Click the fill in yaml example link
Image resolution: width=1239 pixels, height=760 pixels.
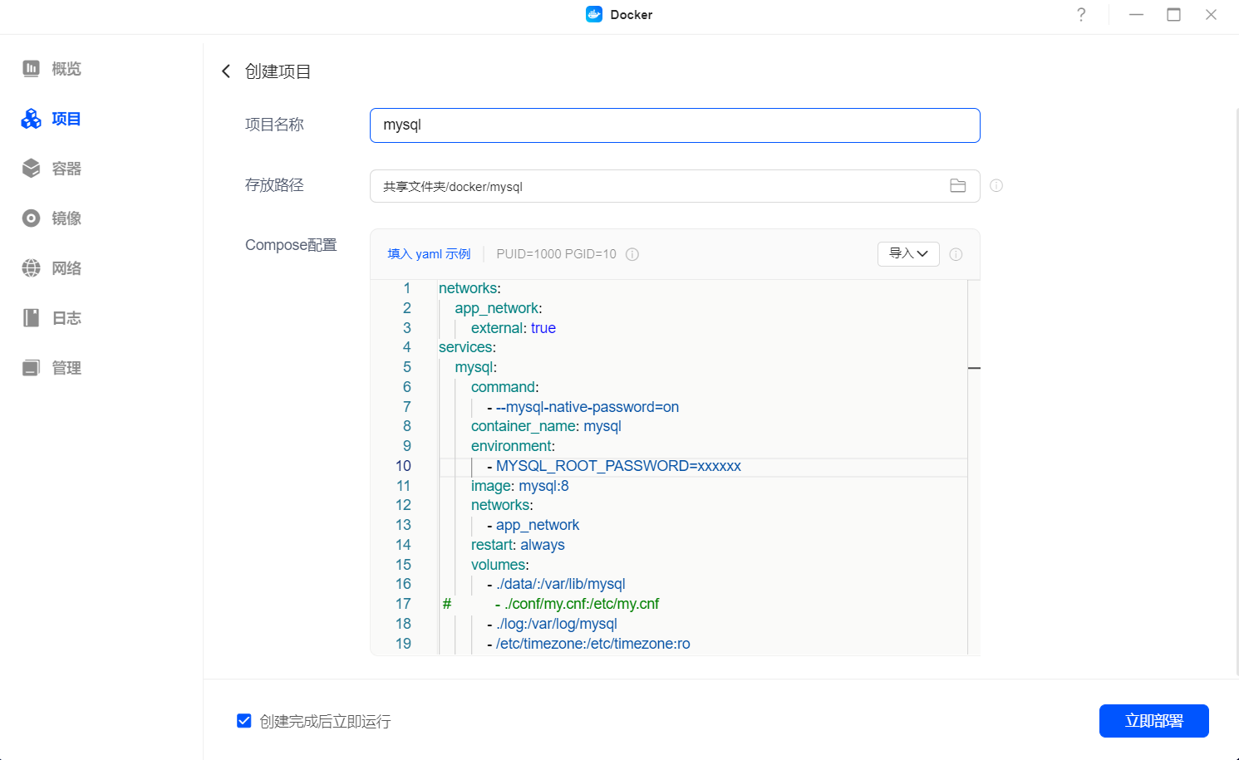coord(429,254)
